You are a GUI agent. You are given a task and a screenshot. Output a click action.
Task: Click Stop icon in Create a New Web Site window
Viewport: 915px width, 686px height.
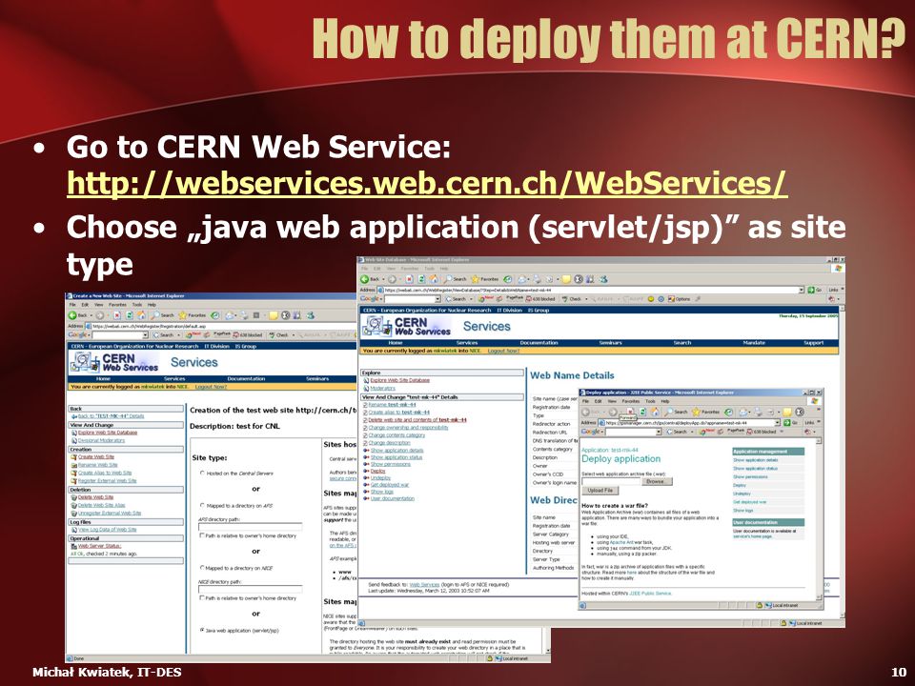click(116, 315)
